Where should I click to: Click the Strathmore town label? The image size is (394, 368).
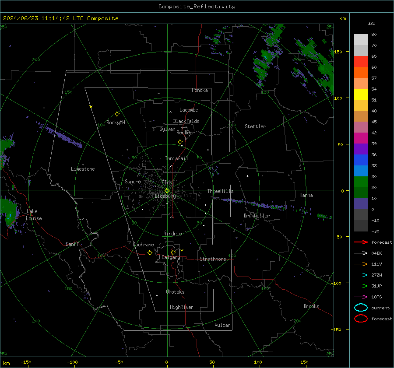point(213,259)
